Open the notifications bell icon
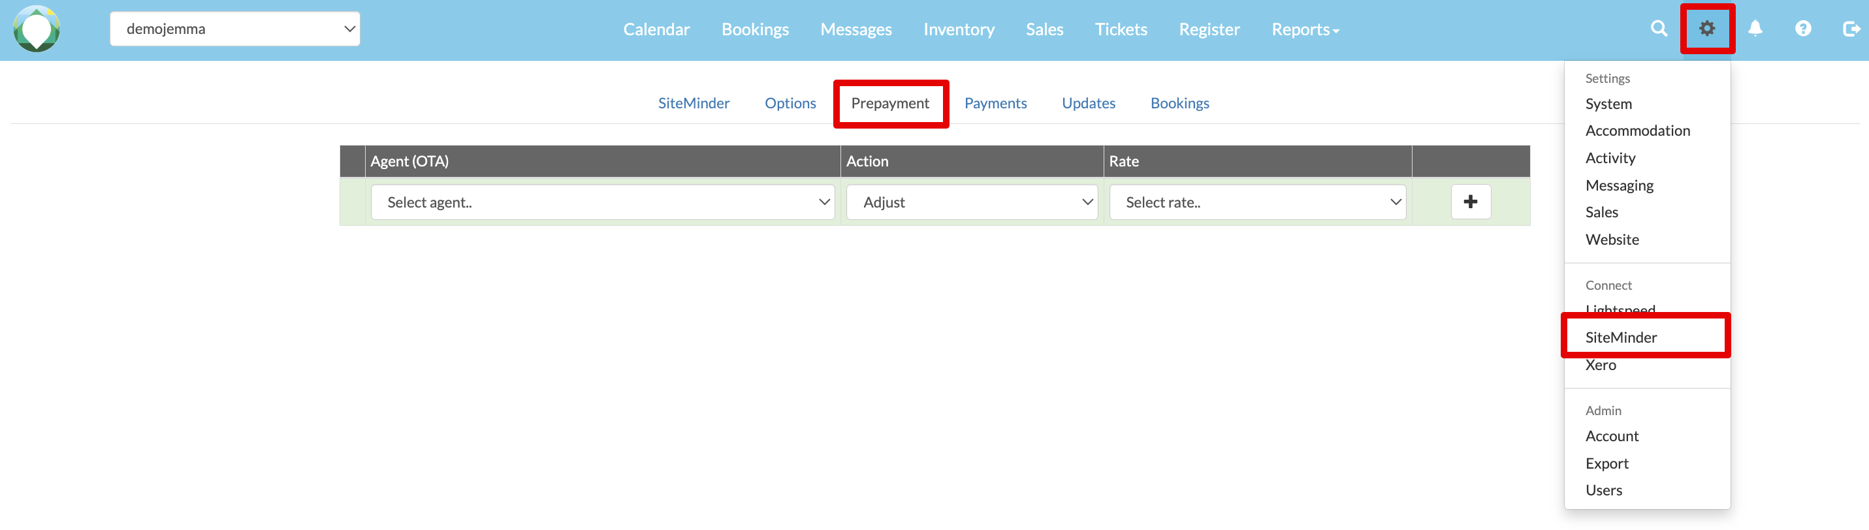This screenshot has width=1869, height=530. [1755, 28]
